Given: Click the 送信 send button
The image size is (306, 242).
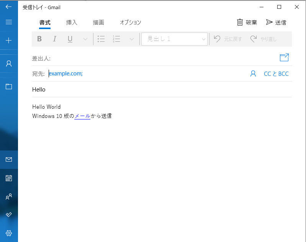Looking at the screenshot, I should 276,23.
